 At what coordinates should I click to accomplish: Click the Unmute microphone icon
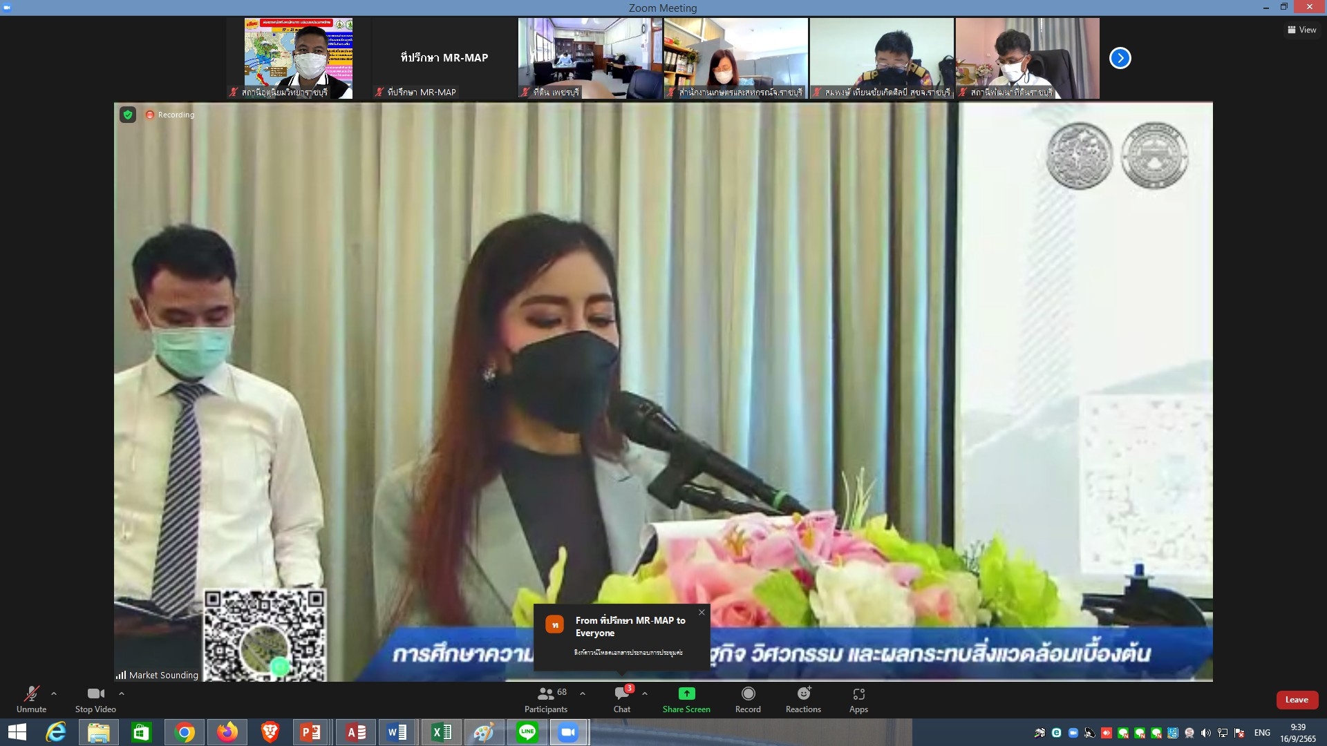pyautogui.click(x=31, y=694)
